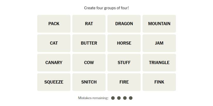Pick the COW tile

89,63
